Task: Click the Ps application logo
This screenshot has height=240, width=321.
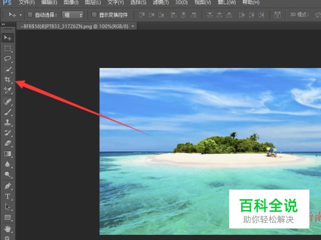Action: point(7,3)
